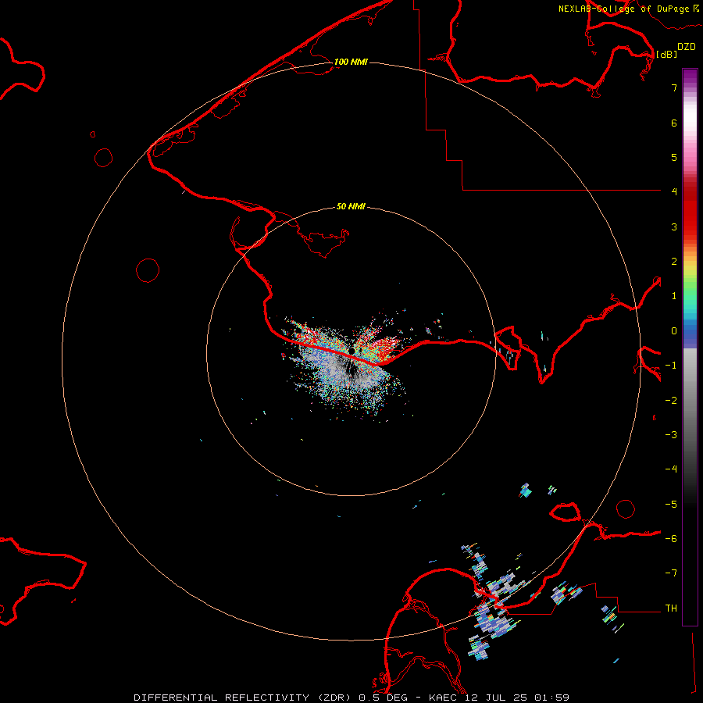Click the black radar site dot at center

(352, 351)
